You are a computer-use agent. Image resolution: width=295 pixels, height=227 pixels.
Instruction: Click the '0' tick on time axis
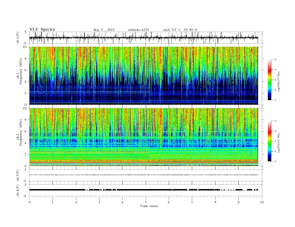pos(29,202)
